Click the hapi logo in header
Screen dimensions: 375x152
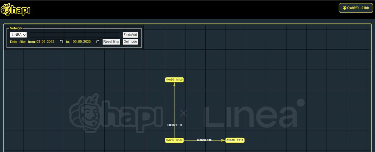pyautogui.click(x=15, y=10)
